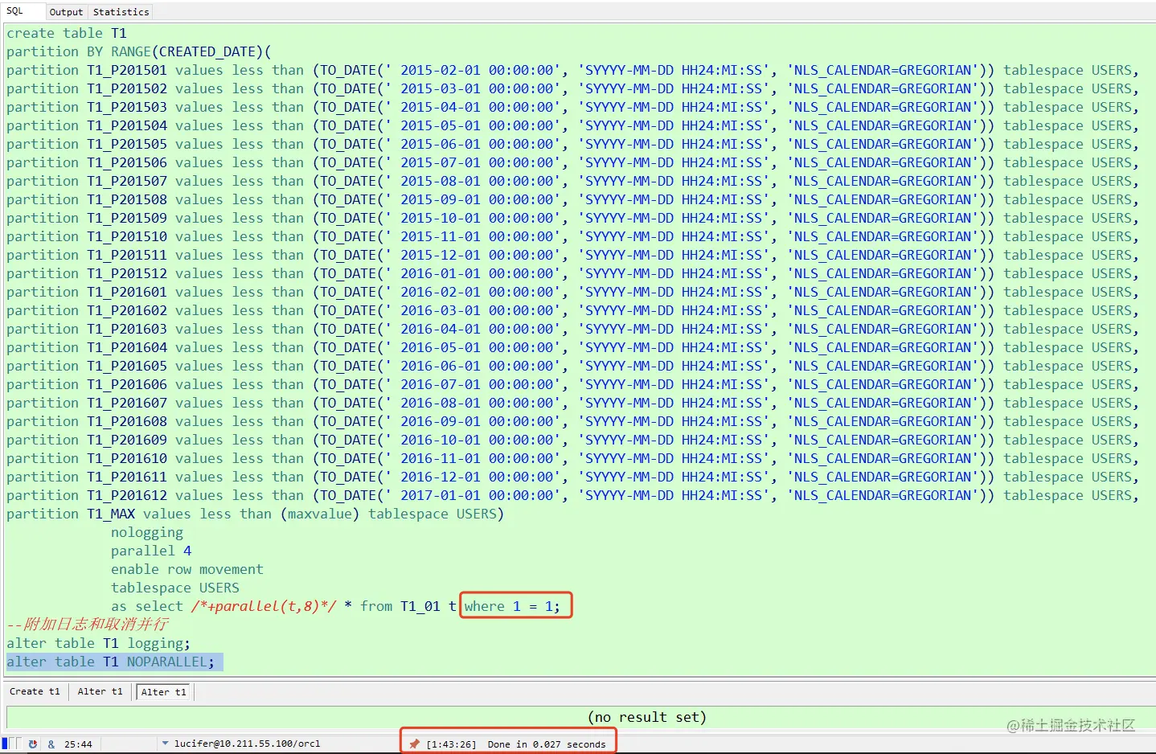This screenshot has width=1156, height=754.
Task: Click the "nologging" line
Action: click(x=147, y=532)
